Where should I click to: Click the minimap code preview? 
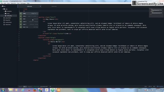click(156, 13)
